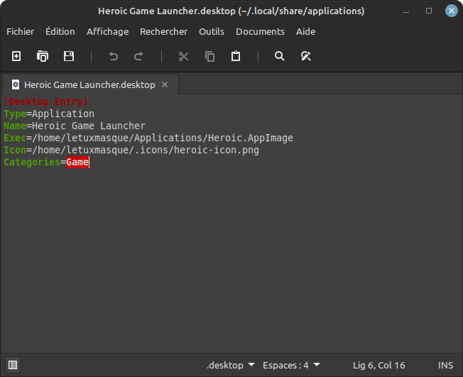The height and width of the screenshot is (377, 463).
Task: Click the Icon=heroic-icon.png path line
Action: tap(131, 150)
